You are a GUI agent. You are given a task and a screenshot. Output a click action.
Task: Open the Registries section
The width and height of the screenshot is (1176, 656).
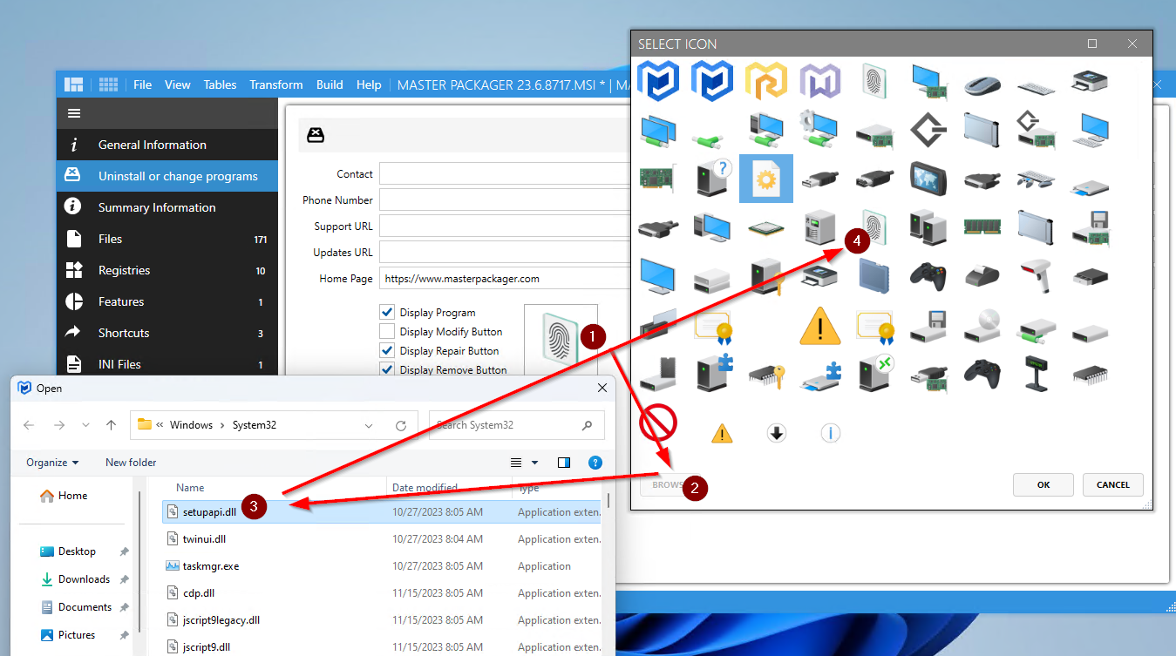(x=167, y=270)
